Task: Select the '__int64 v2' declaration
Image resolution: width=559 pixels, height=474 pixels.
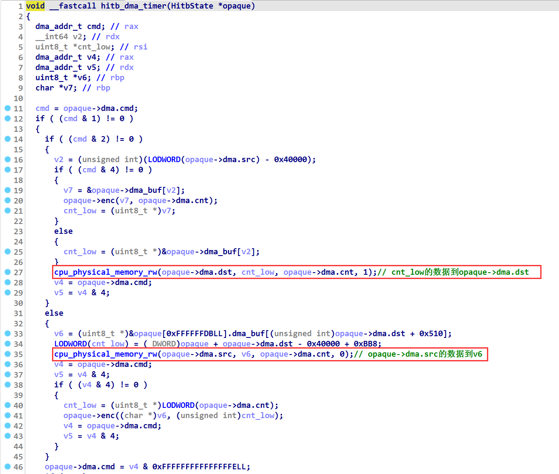Action: pyautogui.click(x=61, y=37)
